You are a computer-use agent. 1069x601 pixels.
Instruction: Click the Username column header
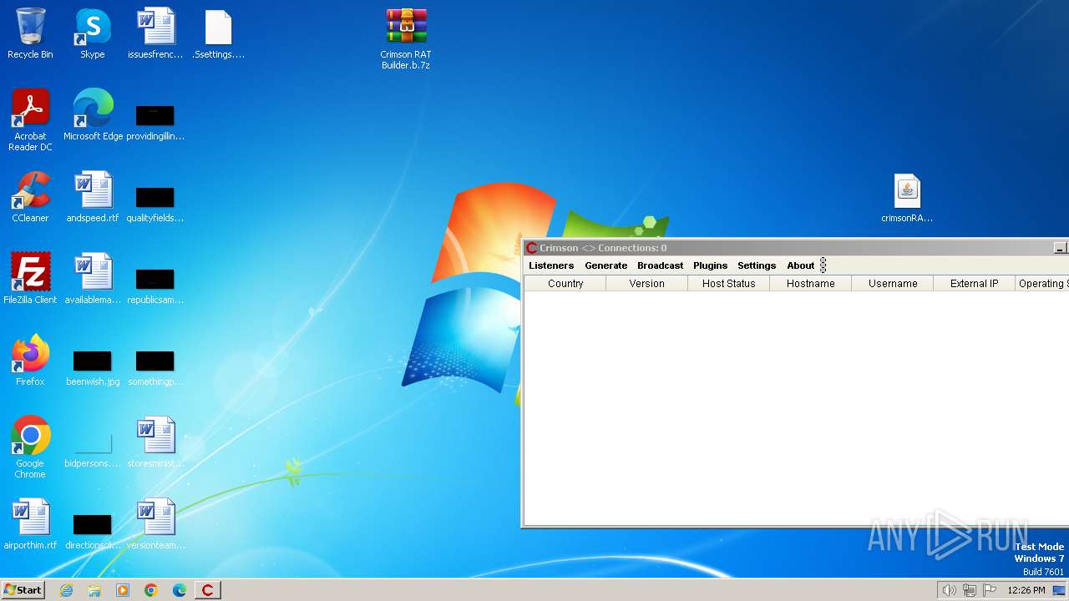(x=893, y=284)
